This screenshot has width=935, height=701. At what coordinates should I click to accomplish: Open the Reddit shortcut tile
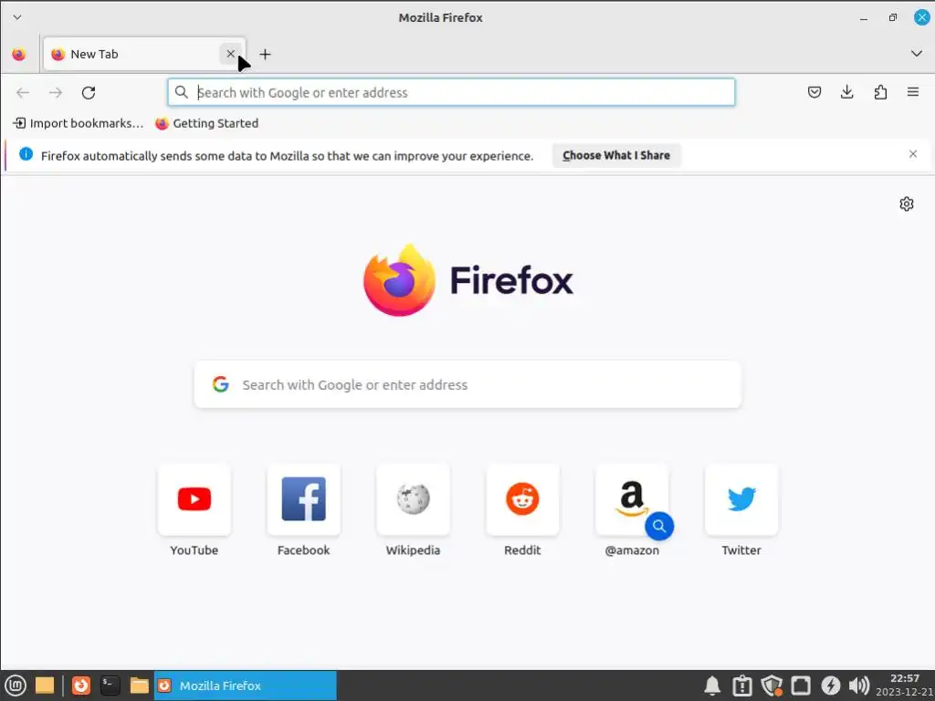pos(522,499)
